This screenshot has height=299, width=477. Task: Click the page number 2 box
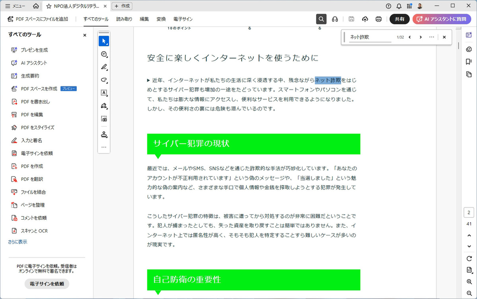pyautogui.click(x=469, y=213)
